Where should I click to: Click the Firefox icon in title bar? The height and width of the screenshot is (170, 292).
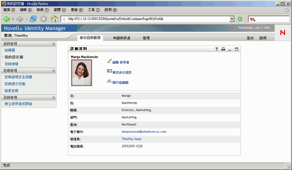(x=4, y=3)
